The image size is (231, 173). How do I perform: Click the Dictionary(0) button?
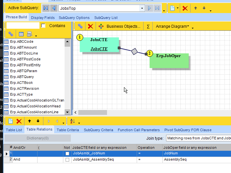[38, 138]
